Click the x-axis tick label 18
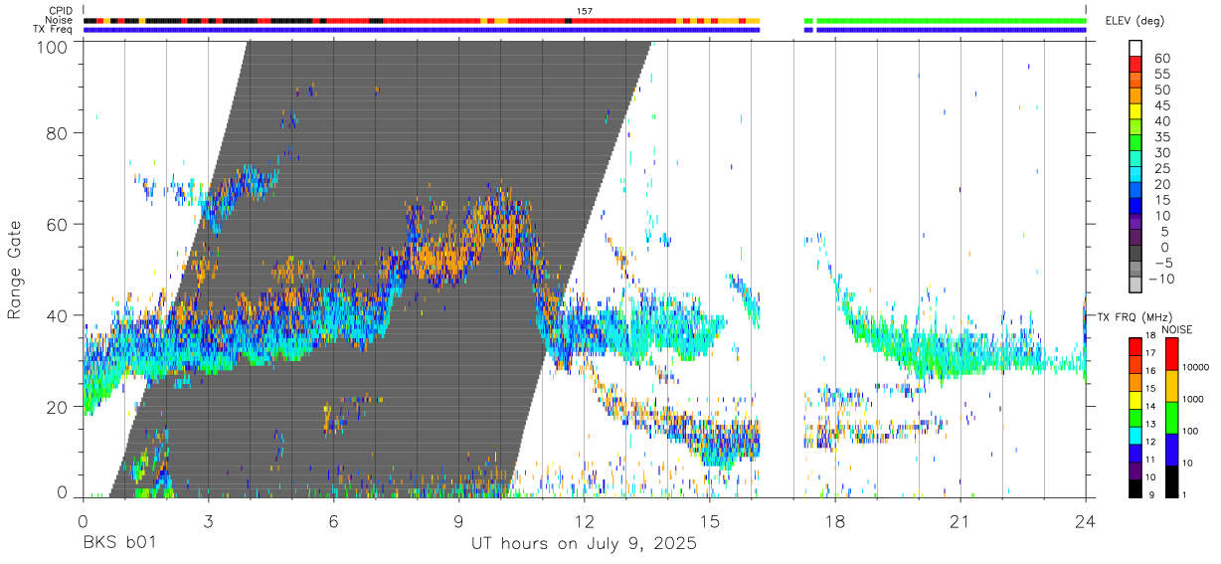1221x564 pixels. [x=835, y=521]
